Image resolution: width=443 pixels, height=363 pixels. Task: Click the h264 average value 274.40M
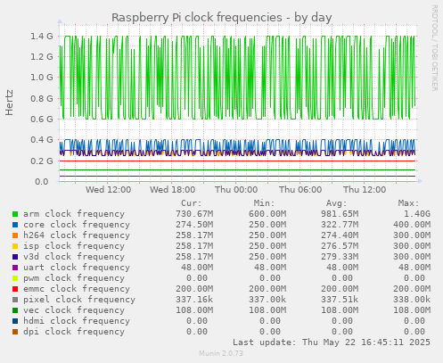[340, 235]
